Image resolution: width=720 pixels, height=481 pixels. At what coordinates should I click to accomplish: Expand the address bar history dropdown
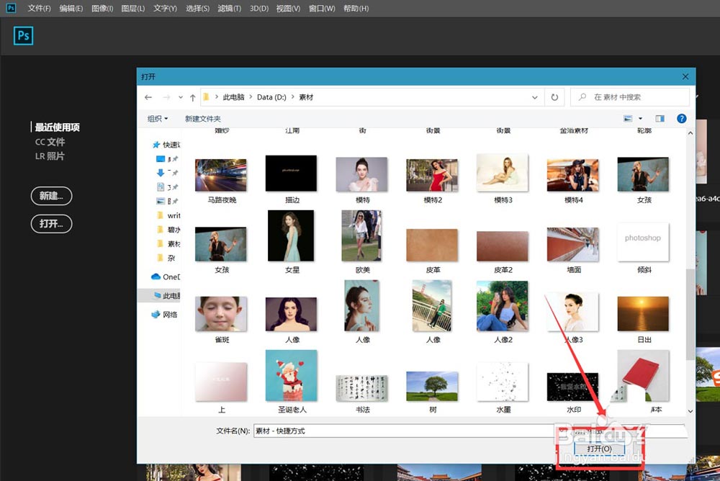coord(535,97)
